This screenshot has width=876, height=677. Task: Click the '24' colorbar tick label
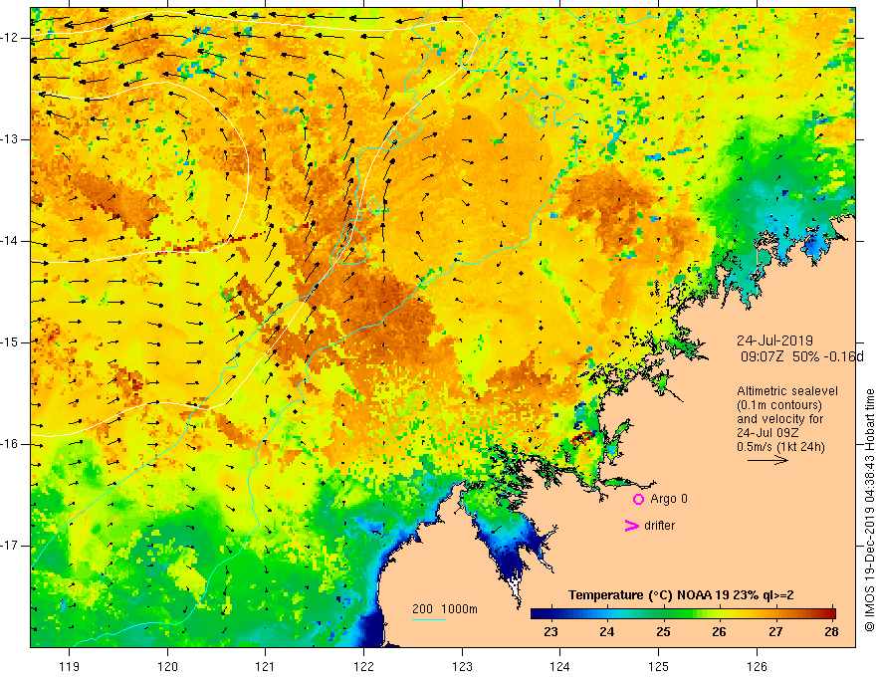point(606,632)
